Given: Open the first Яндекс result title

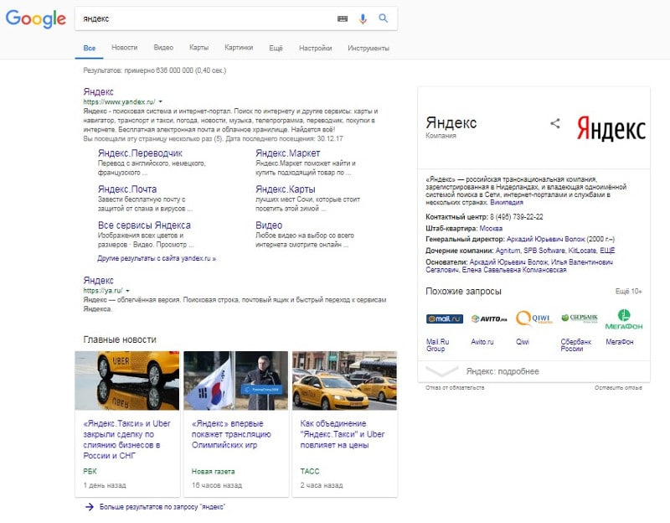Looking at the screenshot, I should [98, 91].
